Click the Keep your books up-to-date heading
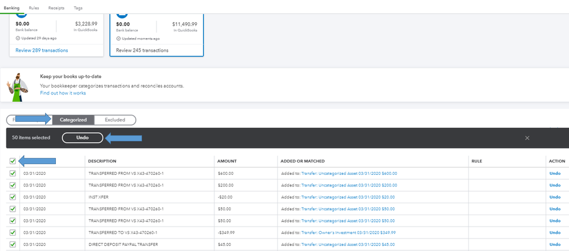 (x=70, y=76)
